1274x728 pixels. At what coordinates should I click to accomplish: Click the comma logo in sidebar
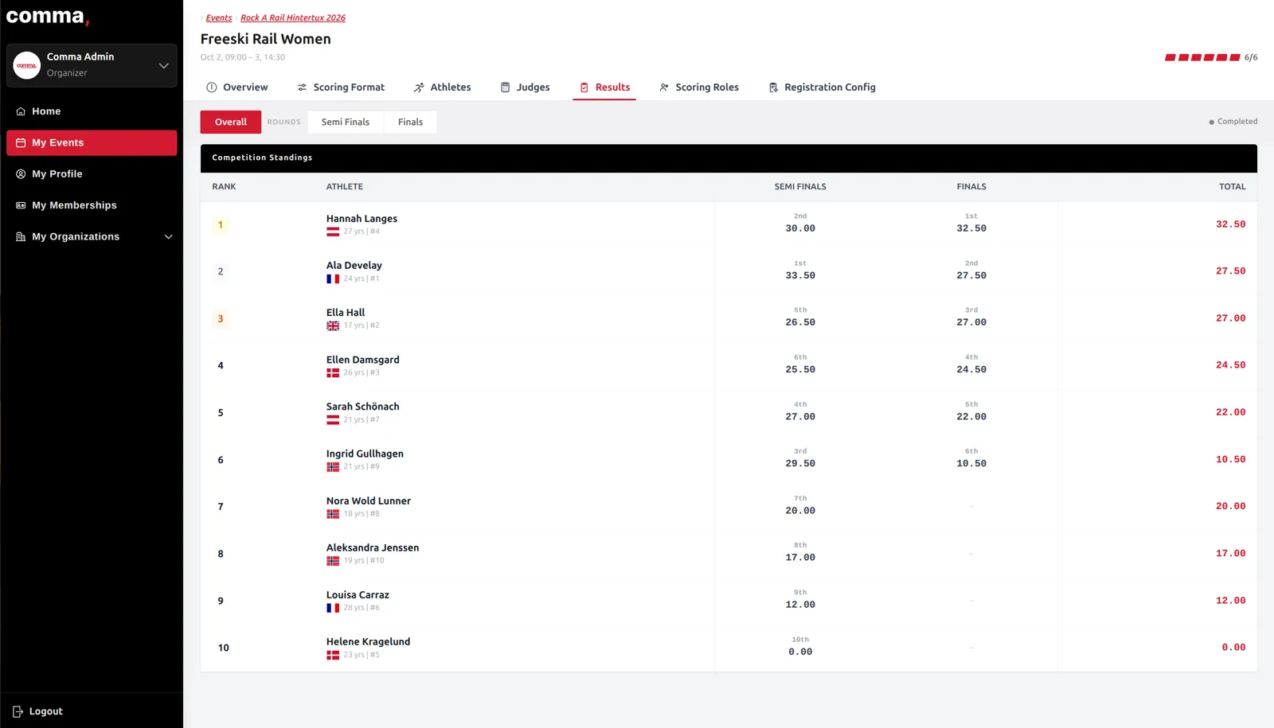[x=48, y=17]
